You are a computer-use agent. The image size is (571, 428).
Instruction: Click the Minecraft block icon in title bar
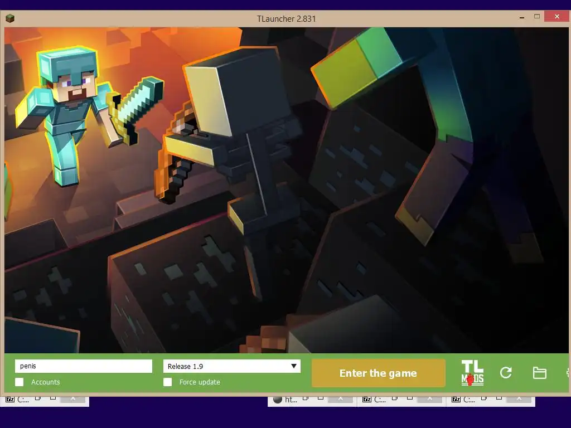[10, 18]
